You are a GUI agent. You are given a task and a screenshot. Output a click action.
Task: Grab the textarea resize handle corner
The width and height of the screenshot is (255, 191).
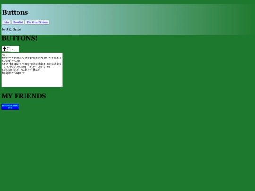pyautogui.click(x=62, y=86)
